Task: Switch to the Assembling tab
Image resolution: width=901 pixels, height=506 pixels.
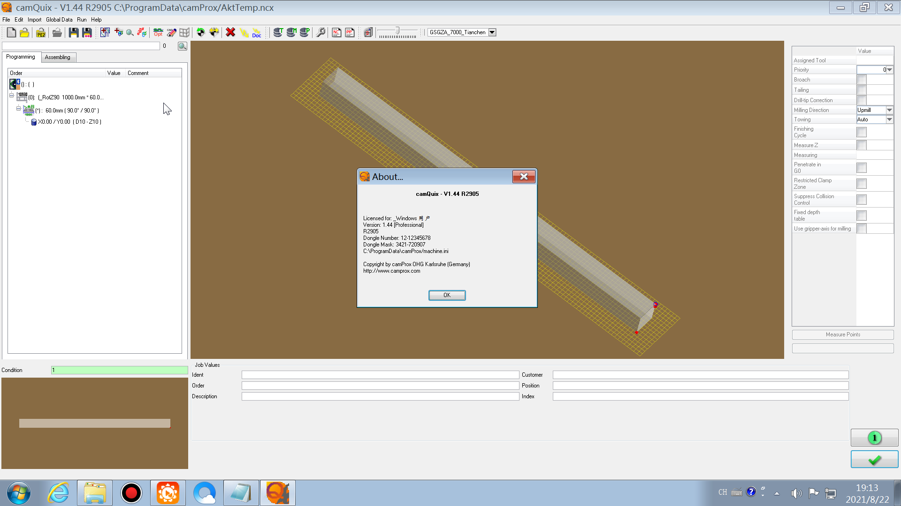Action: tap(58, 57)
